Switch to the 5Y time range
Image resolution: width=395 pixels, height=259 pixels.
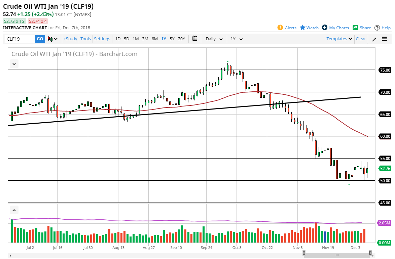172,39
